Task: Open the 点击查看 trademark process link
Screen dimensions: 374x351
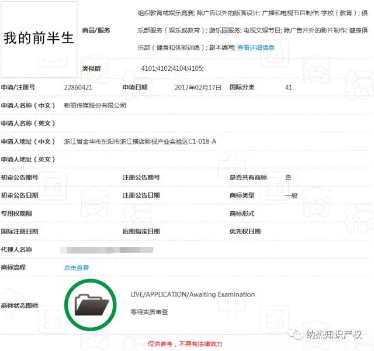Action: [x=77, y=268]
